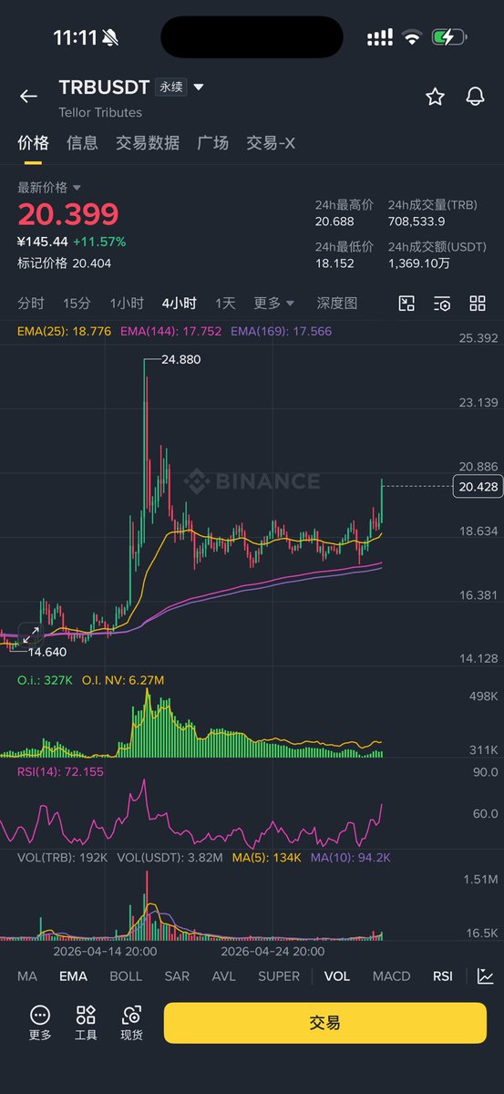
Task: Select the 1小时 chart interval
Action: point(127,303)
